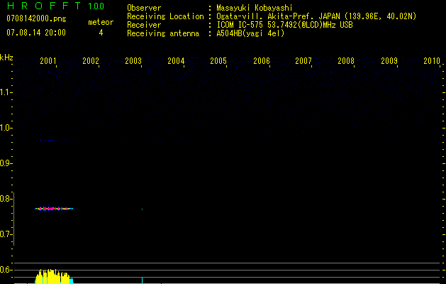Image resolution: width=446 pixels, height=284 pixels.
Task: Click the kHz axis unit label
Action: (x=6, y=58)
